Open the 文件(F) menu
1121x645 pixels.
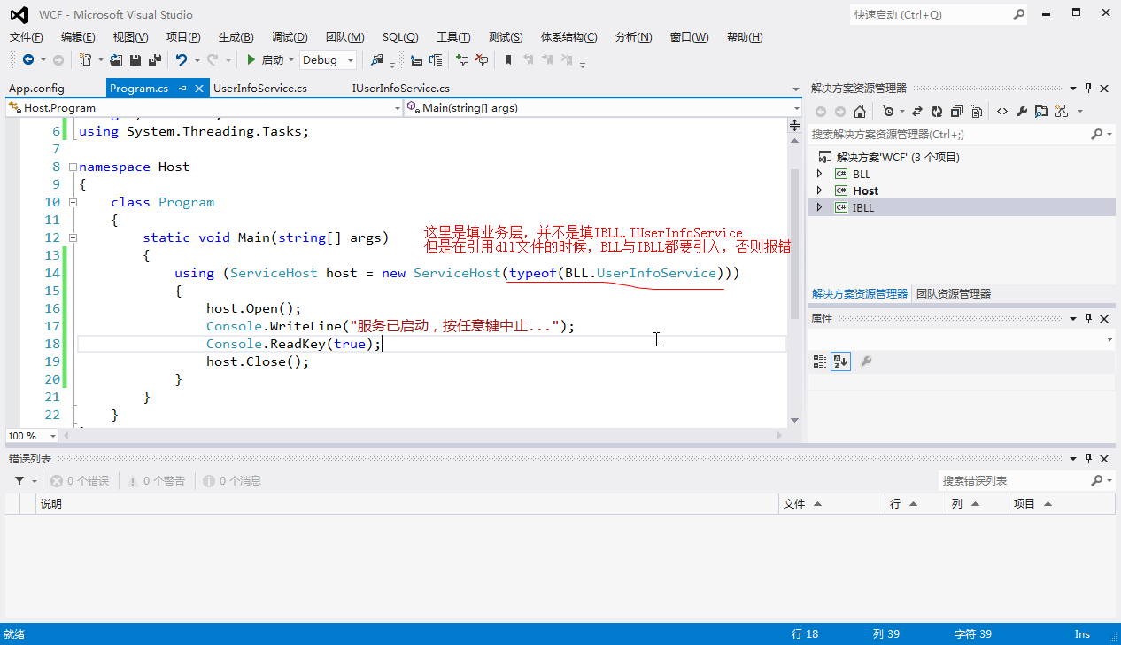click(x=27, y=36)
